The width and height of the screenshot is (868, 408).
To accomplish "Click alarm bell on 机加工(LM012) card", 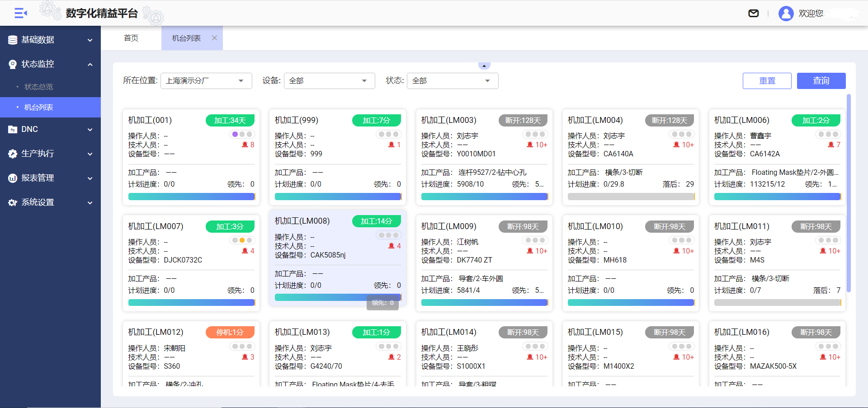I will [245, 357].
